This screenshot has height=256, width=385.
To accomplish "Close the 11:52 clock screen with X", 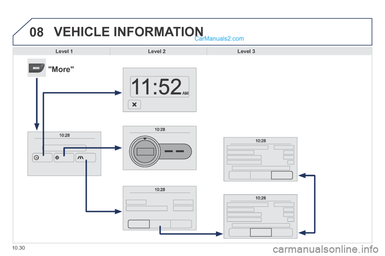I will click(134, 104).
